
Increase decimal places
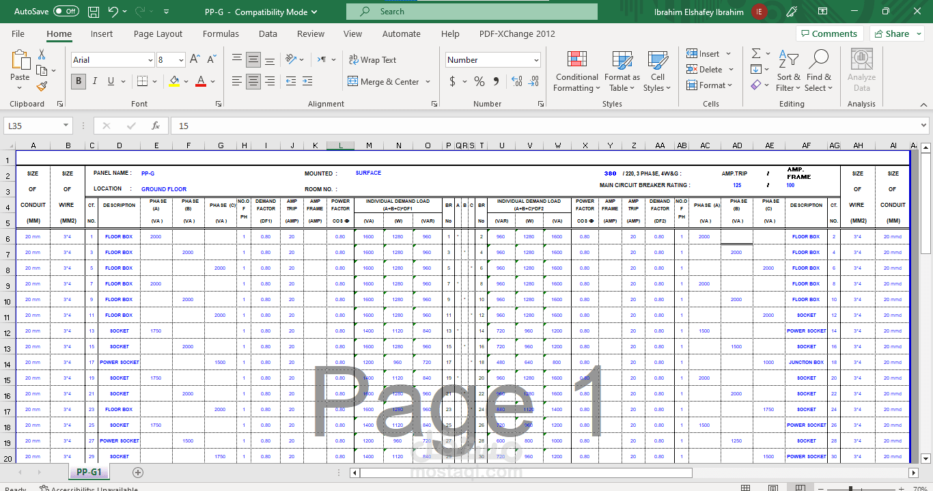tap(516, 81)
